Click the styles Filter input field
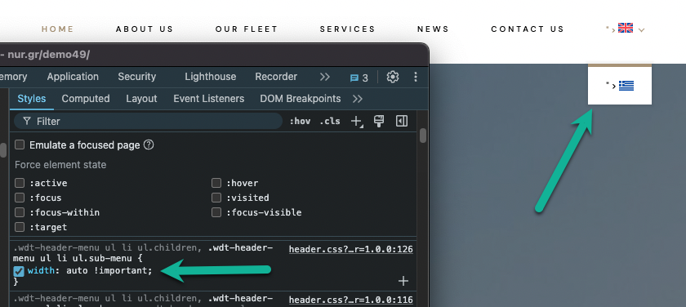Viewport: 686px width, 307px height. [x=149, y=121]
